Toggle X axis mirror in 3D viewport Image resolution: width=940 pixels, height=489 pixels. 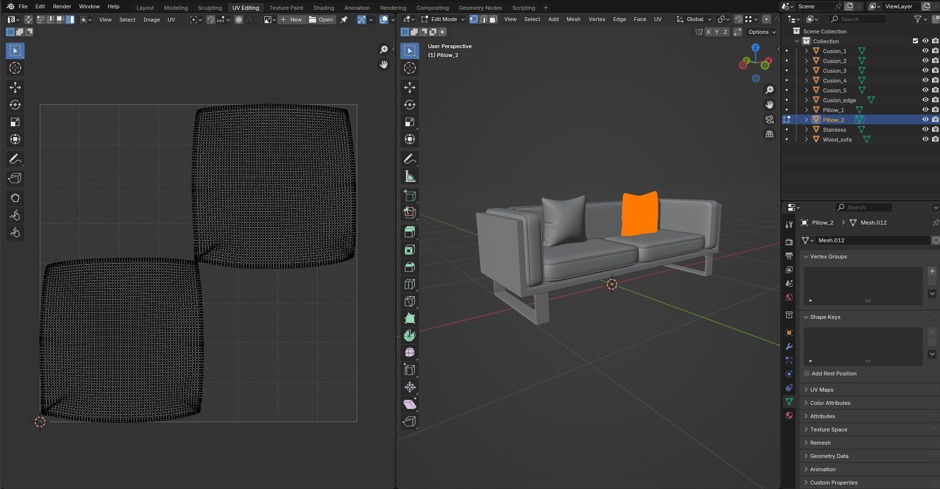click(708, 32)
